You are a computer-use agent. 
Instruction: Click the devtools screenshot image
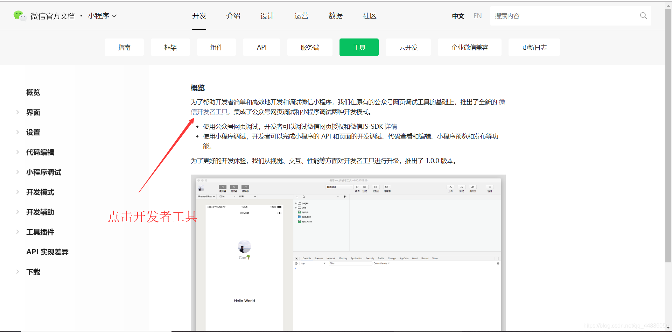pos(348,253)
